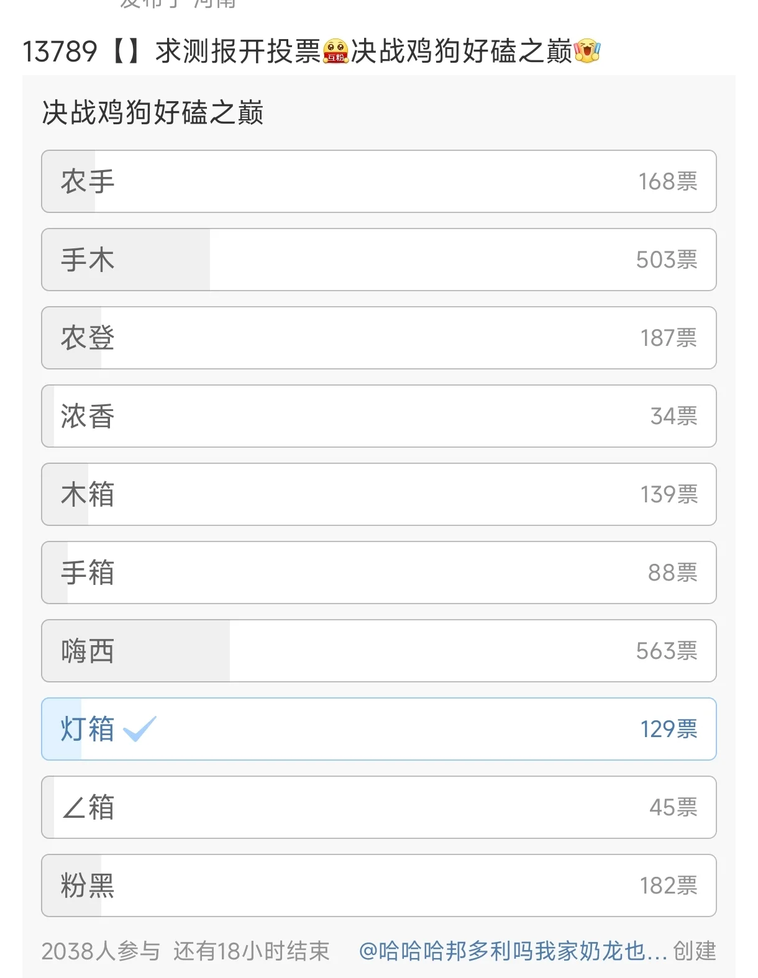This screenshot has width=758, height=978.
Task: Click the selected 灯箱 option
Action: pos(378,729)
